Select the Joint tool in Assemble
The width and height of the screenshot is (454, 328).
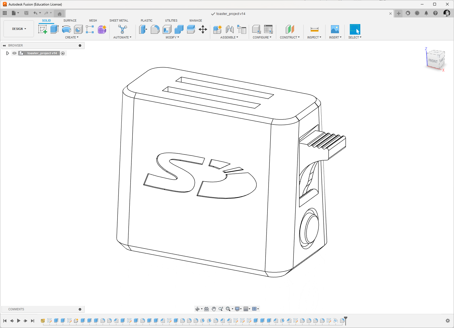click(x=229, y=29)
